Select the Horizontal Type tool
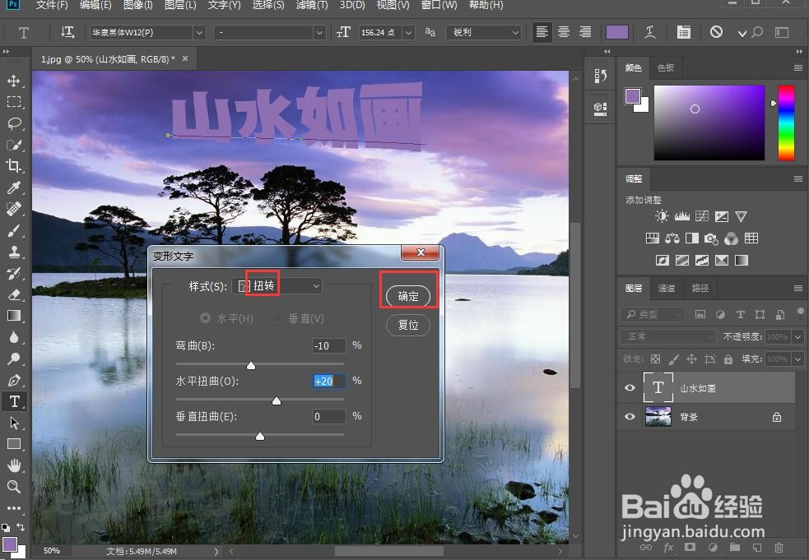Image resolution: width=809 pixels, height=560 pixels. (x=14, y=401)
